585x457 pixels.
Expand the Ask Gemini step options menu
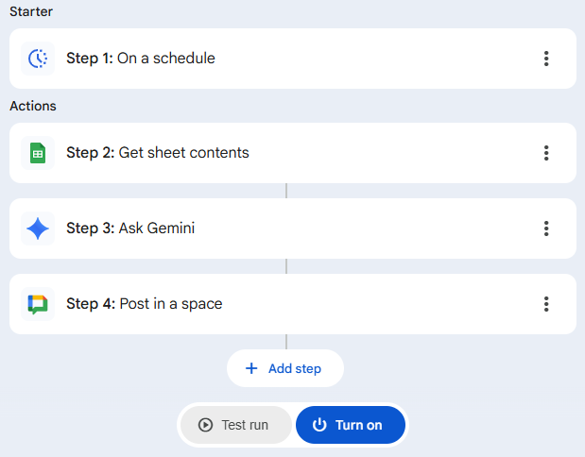point(546,228)
